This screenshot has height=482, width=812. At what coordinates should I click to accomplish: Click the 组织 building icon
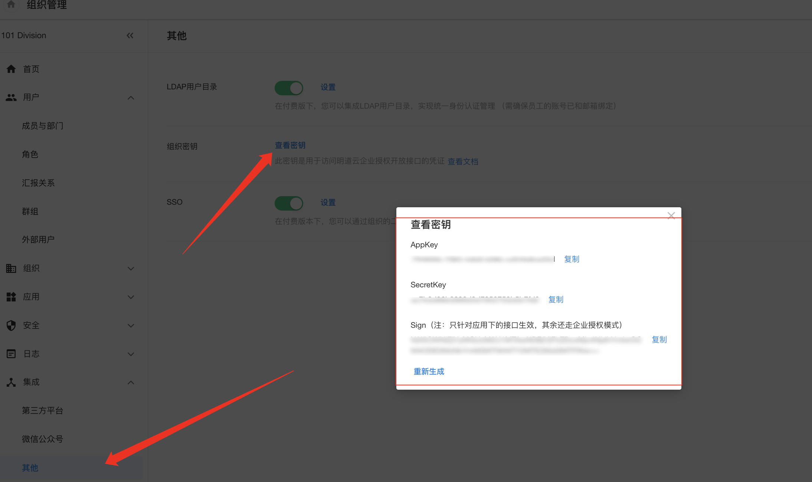pos(11,268)
